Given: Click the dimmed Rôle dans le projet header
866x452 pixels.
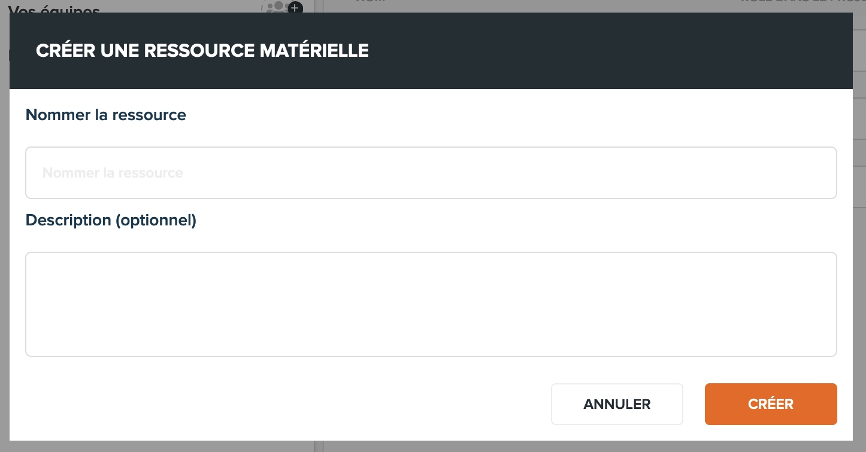Looking at the screenshot, I should tap(803, 2).
